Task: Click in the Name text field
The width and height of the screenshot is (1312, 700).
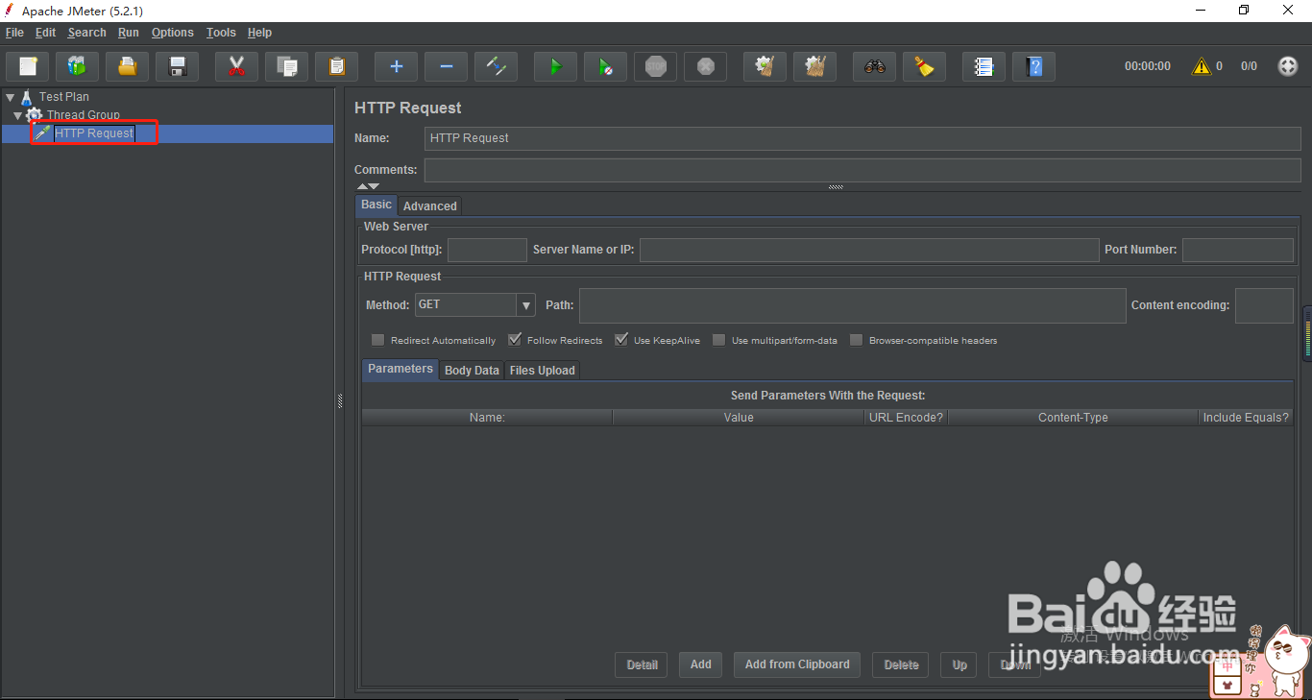Action: pos(863,138)
